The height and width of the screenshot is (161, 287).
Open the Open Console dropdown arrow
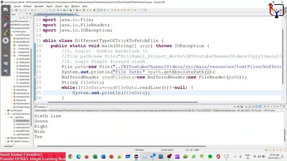pyautogui.click(x=278, y=106)
